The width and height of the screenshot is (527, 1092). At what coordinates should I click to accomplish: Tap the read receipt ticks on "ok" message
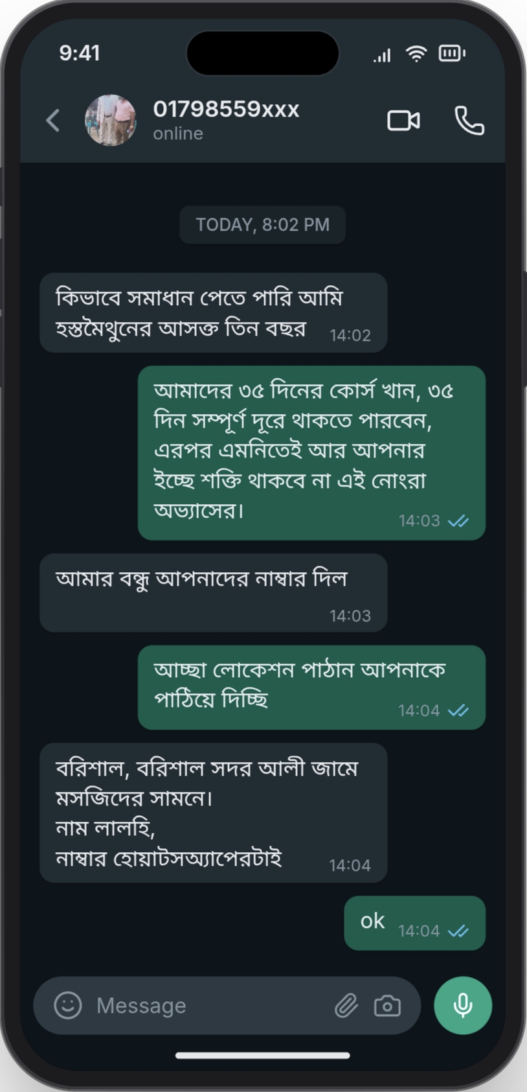(x=458, y=931)
